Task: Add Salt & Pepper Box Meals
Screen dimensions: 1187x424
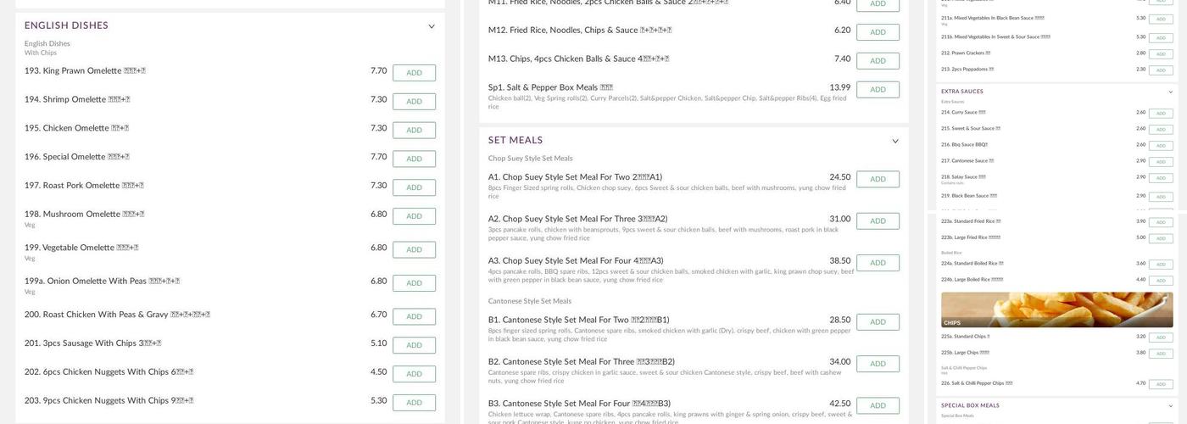Action: 878,89
